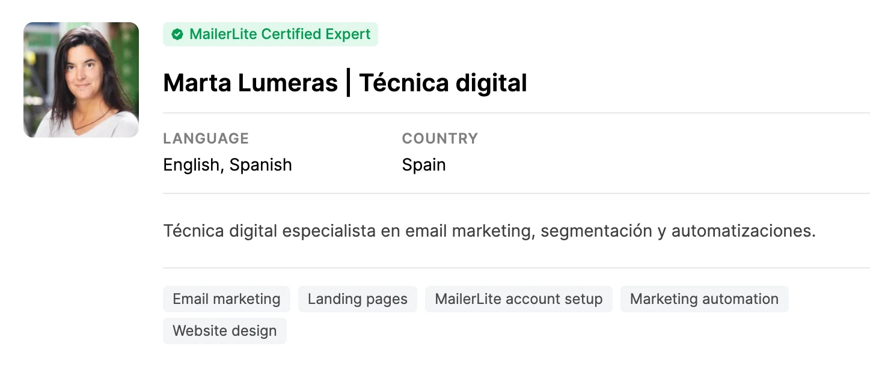891x370 pixels.
Task: Select the Email marketing tag
Action: point(227,299)
